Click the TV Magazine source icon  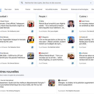click(x=40, y=37)
